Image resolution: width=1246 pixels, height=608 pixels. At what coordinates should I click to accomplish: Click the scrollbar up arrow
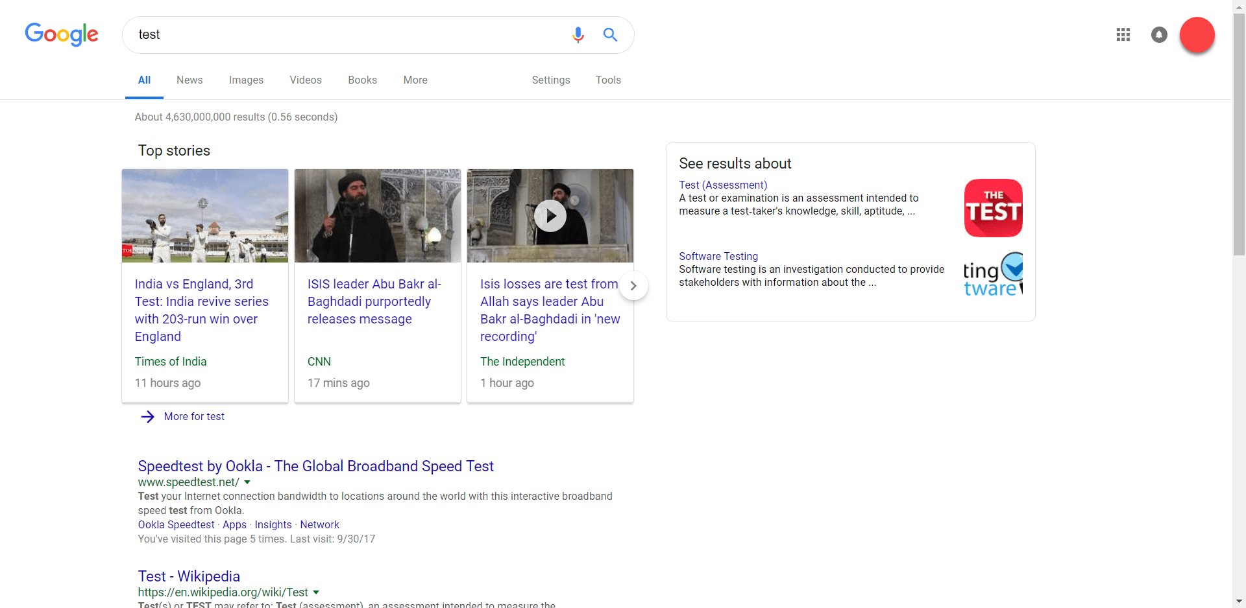tap(1240, 6)
